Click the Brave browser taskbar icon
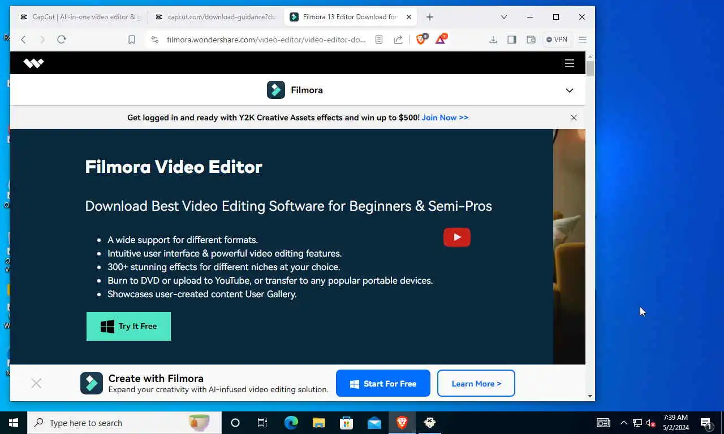Image resolution: width=724 pixels, height=434 pixels. pyautogui.click(x=402, y=423)
